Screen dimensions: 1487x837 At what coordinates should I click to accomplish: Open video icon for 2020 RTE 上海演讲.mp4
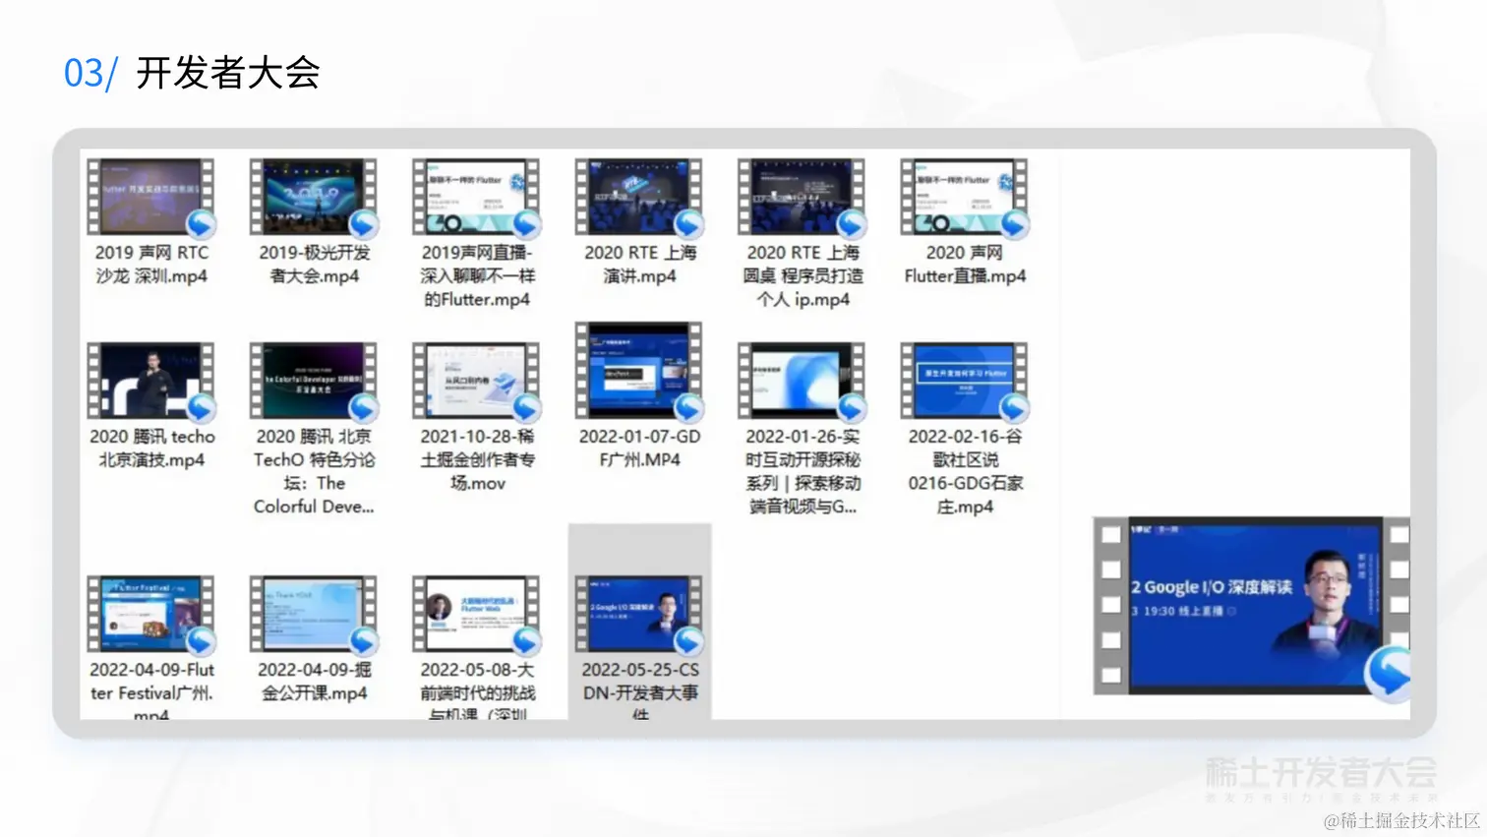coord(639,198)
